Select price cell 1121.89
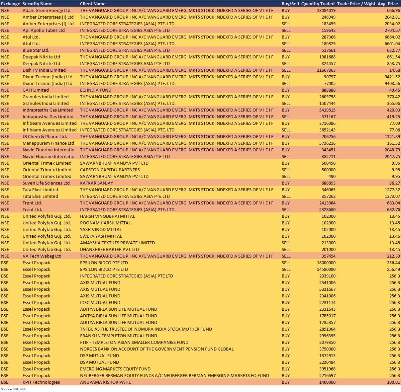 point(392,136)
